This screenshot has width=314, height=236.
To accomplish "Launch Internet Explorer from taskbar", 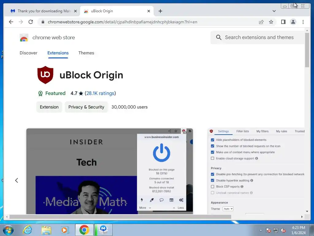I will 27,230.
